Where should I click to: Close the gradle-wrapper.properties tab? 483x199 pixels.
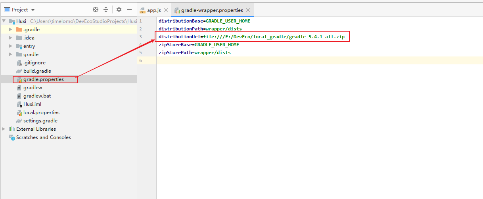click(248, 10)
